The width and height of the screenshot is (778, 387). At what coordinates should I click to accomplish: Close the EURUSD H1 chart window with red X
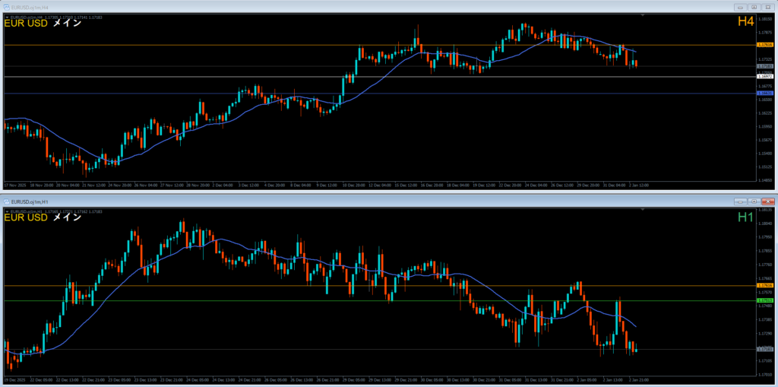pyautogui.click(x=767, y=201)
